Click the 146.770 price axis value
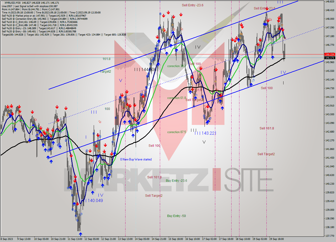This screenshot has height=242, width=336. point(330,45)
